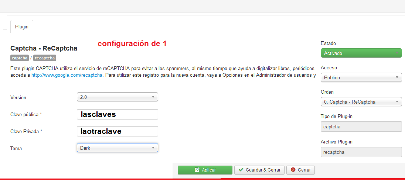Click the Cerrar button
The height and width of the screenshot is (180, 405).
[x=300, y=170]
